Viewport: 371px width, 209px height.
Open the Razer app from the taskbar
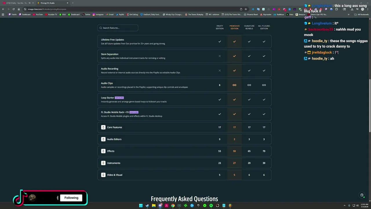point(185,206)
